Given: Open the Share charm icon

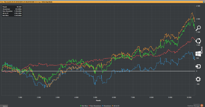Looking at the screenshot, I should (198, 41).
